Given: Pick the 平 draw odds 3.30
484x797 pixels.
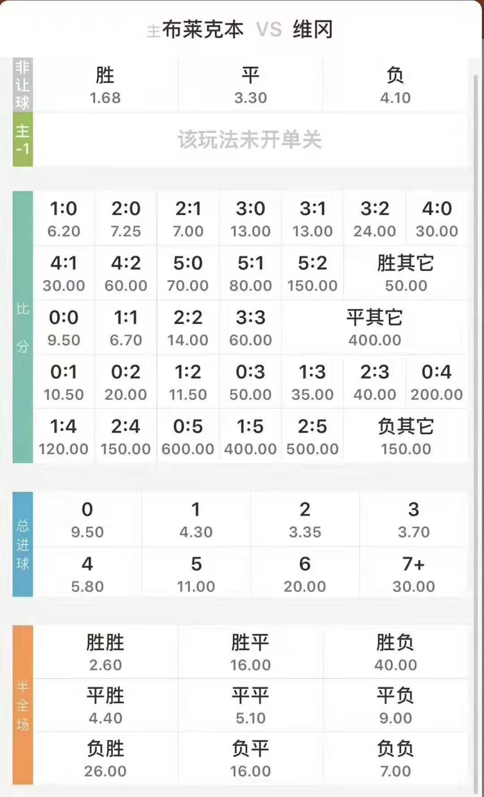Looking at the screenshot, I should pyautogui.click(x=250, y=85).
